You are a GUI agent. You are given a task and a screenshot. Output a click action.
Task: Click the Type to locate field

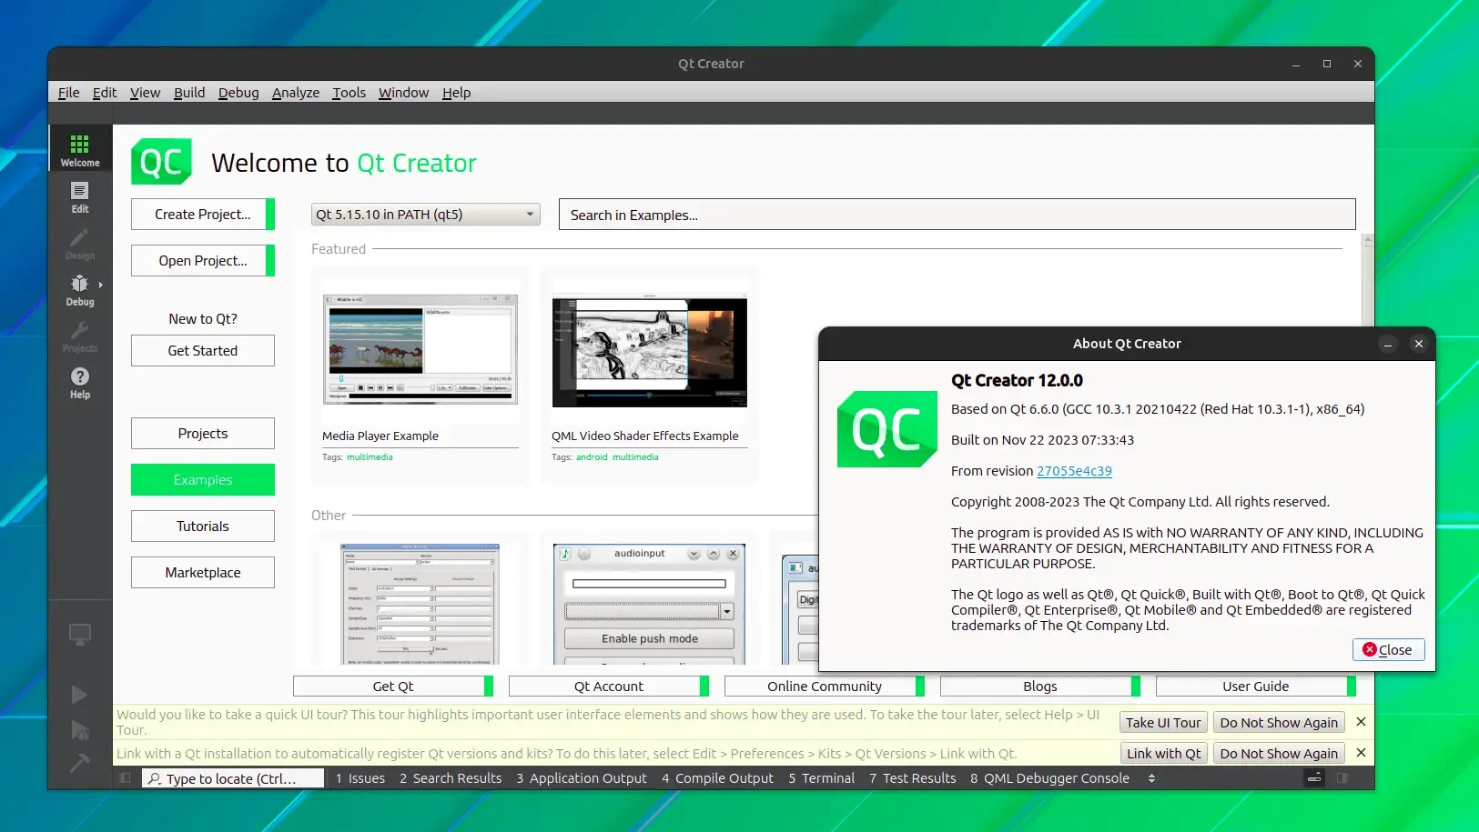tap(233, 778)
